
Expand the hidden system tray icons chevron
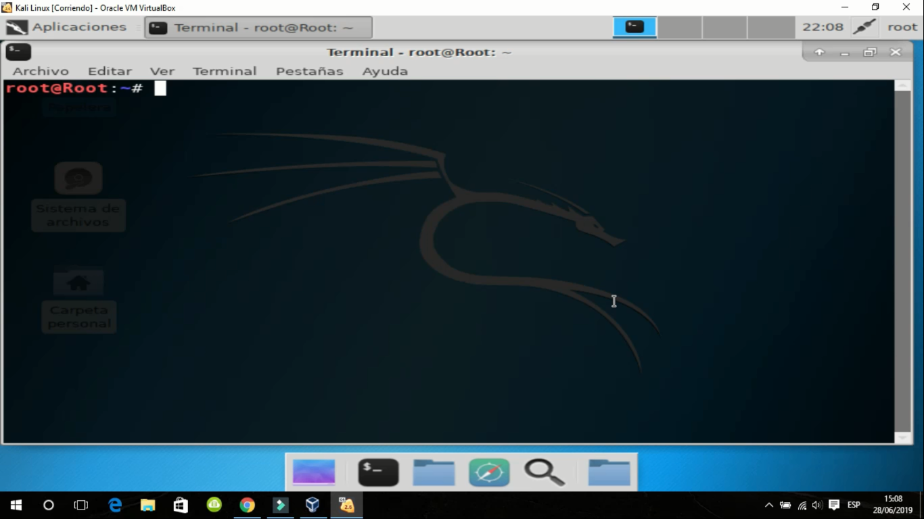tap(769, 505)
